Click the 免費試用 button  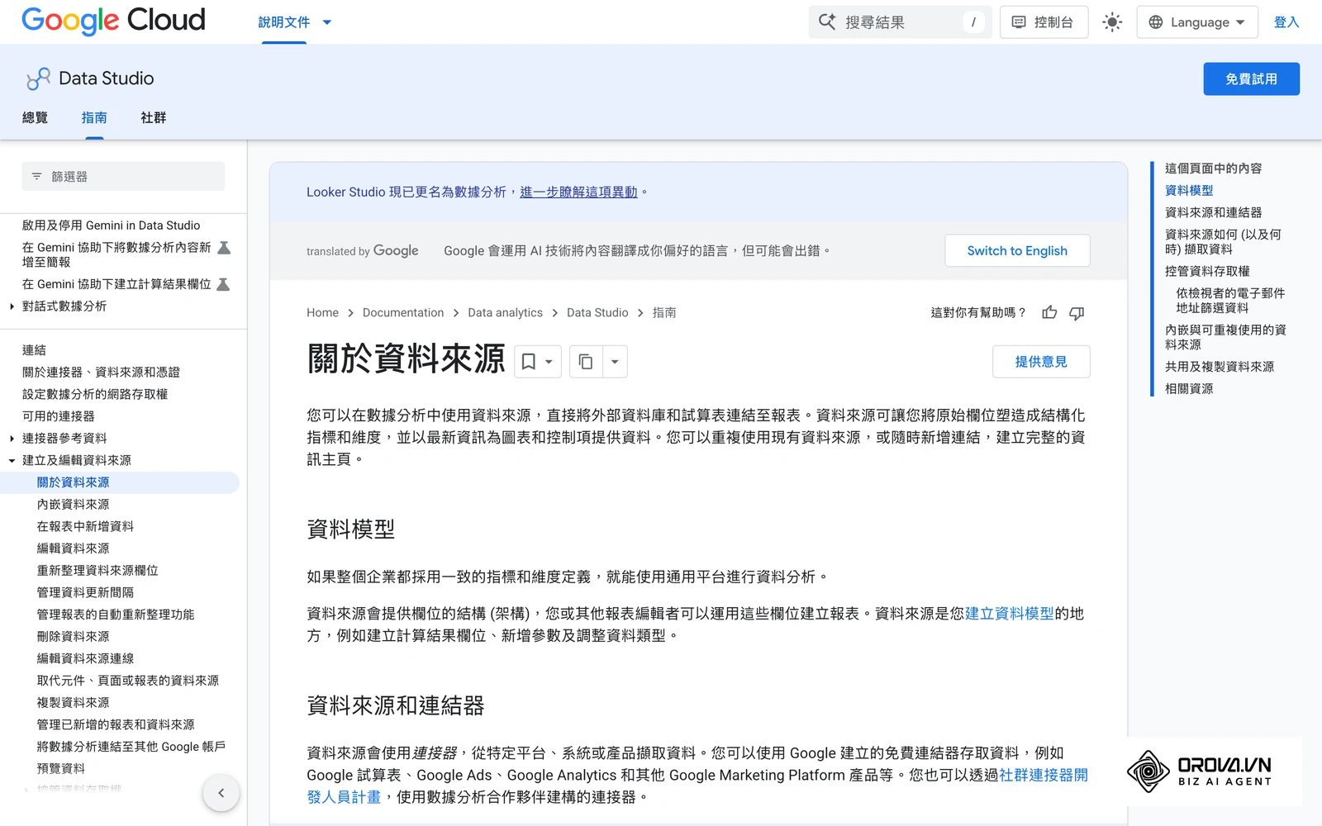click(x=1251, y=79)
